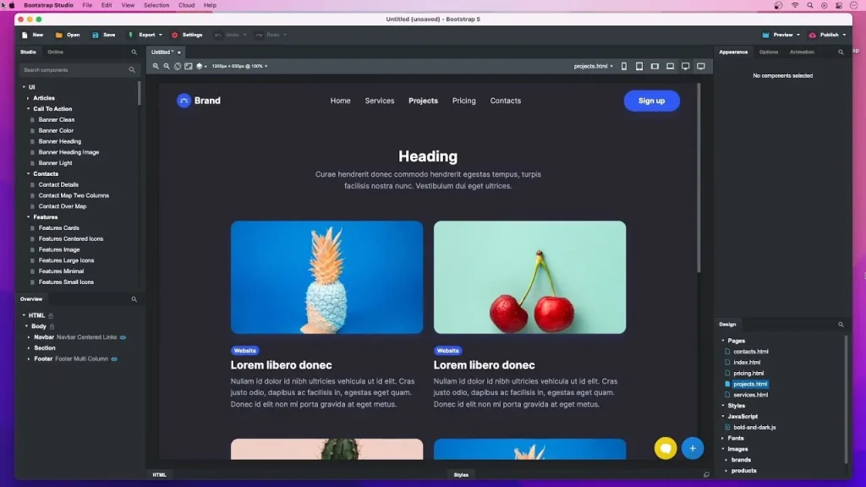Click the macOS Spotlight search icon
The height and width of the screenshot is (487, 866).
pos(809,6)
